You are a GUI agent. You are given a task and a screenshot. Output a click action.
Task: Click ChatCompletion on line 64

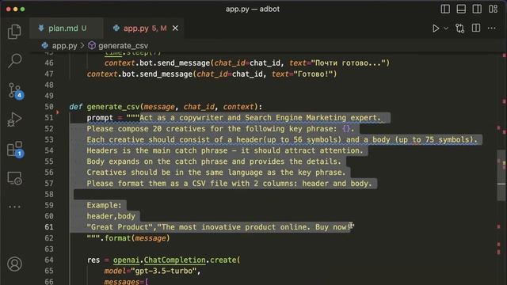174,260
